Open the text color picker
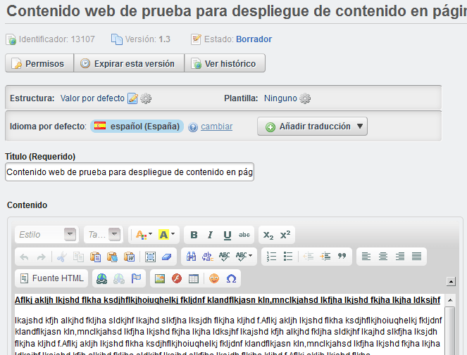 tap(143, 235)
